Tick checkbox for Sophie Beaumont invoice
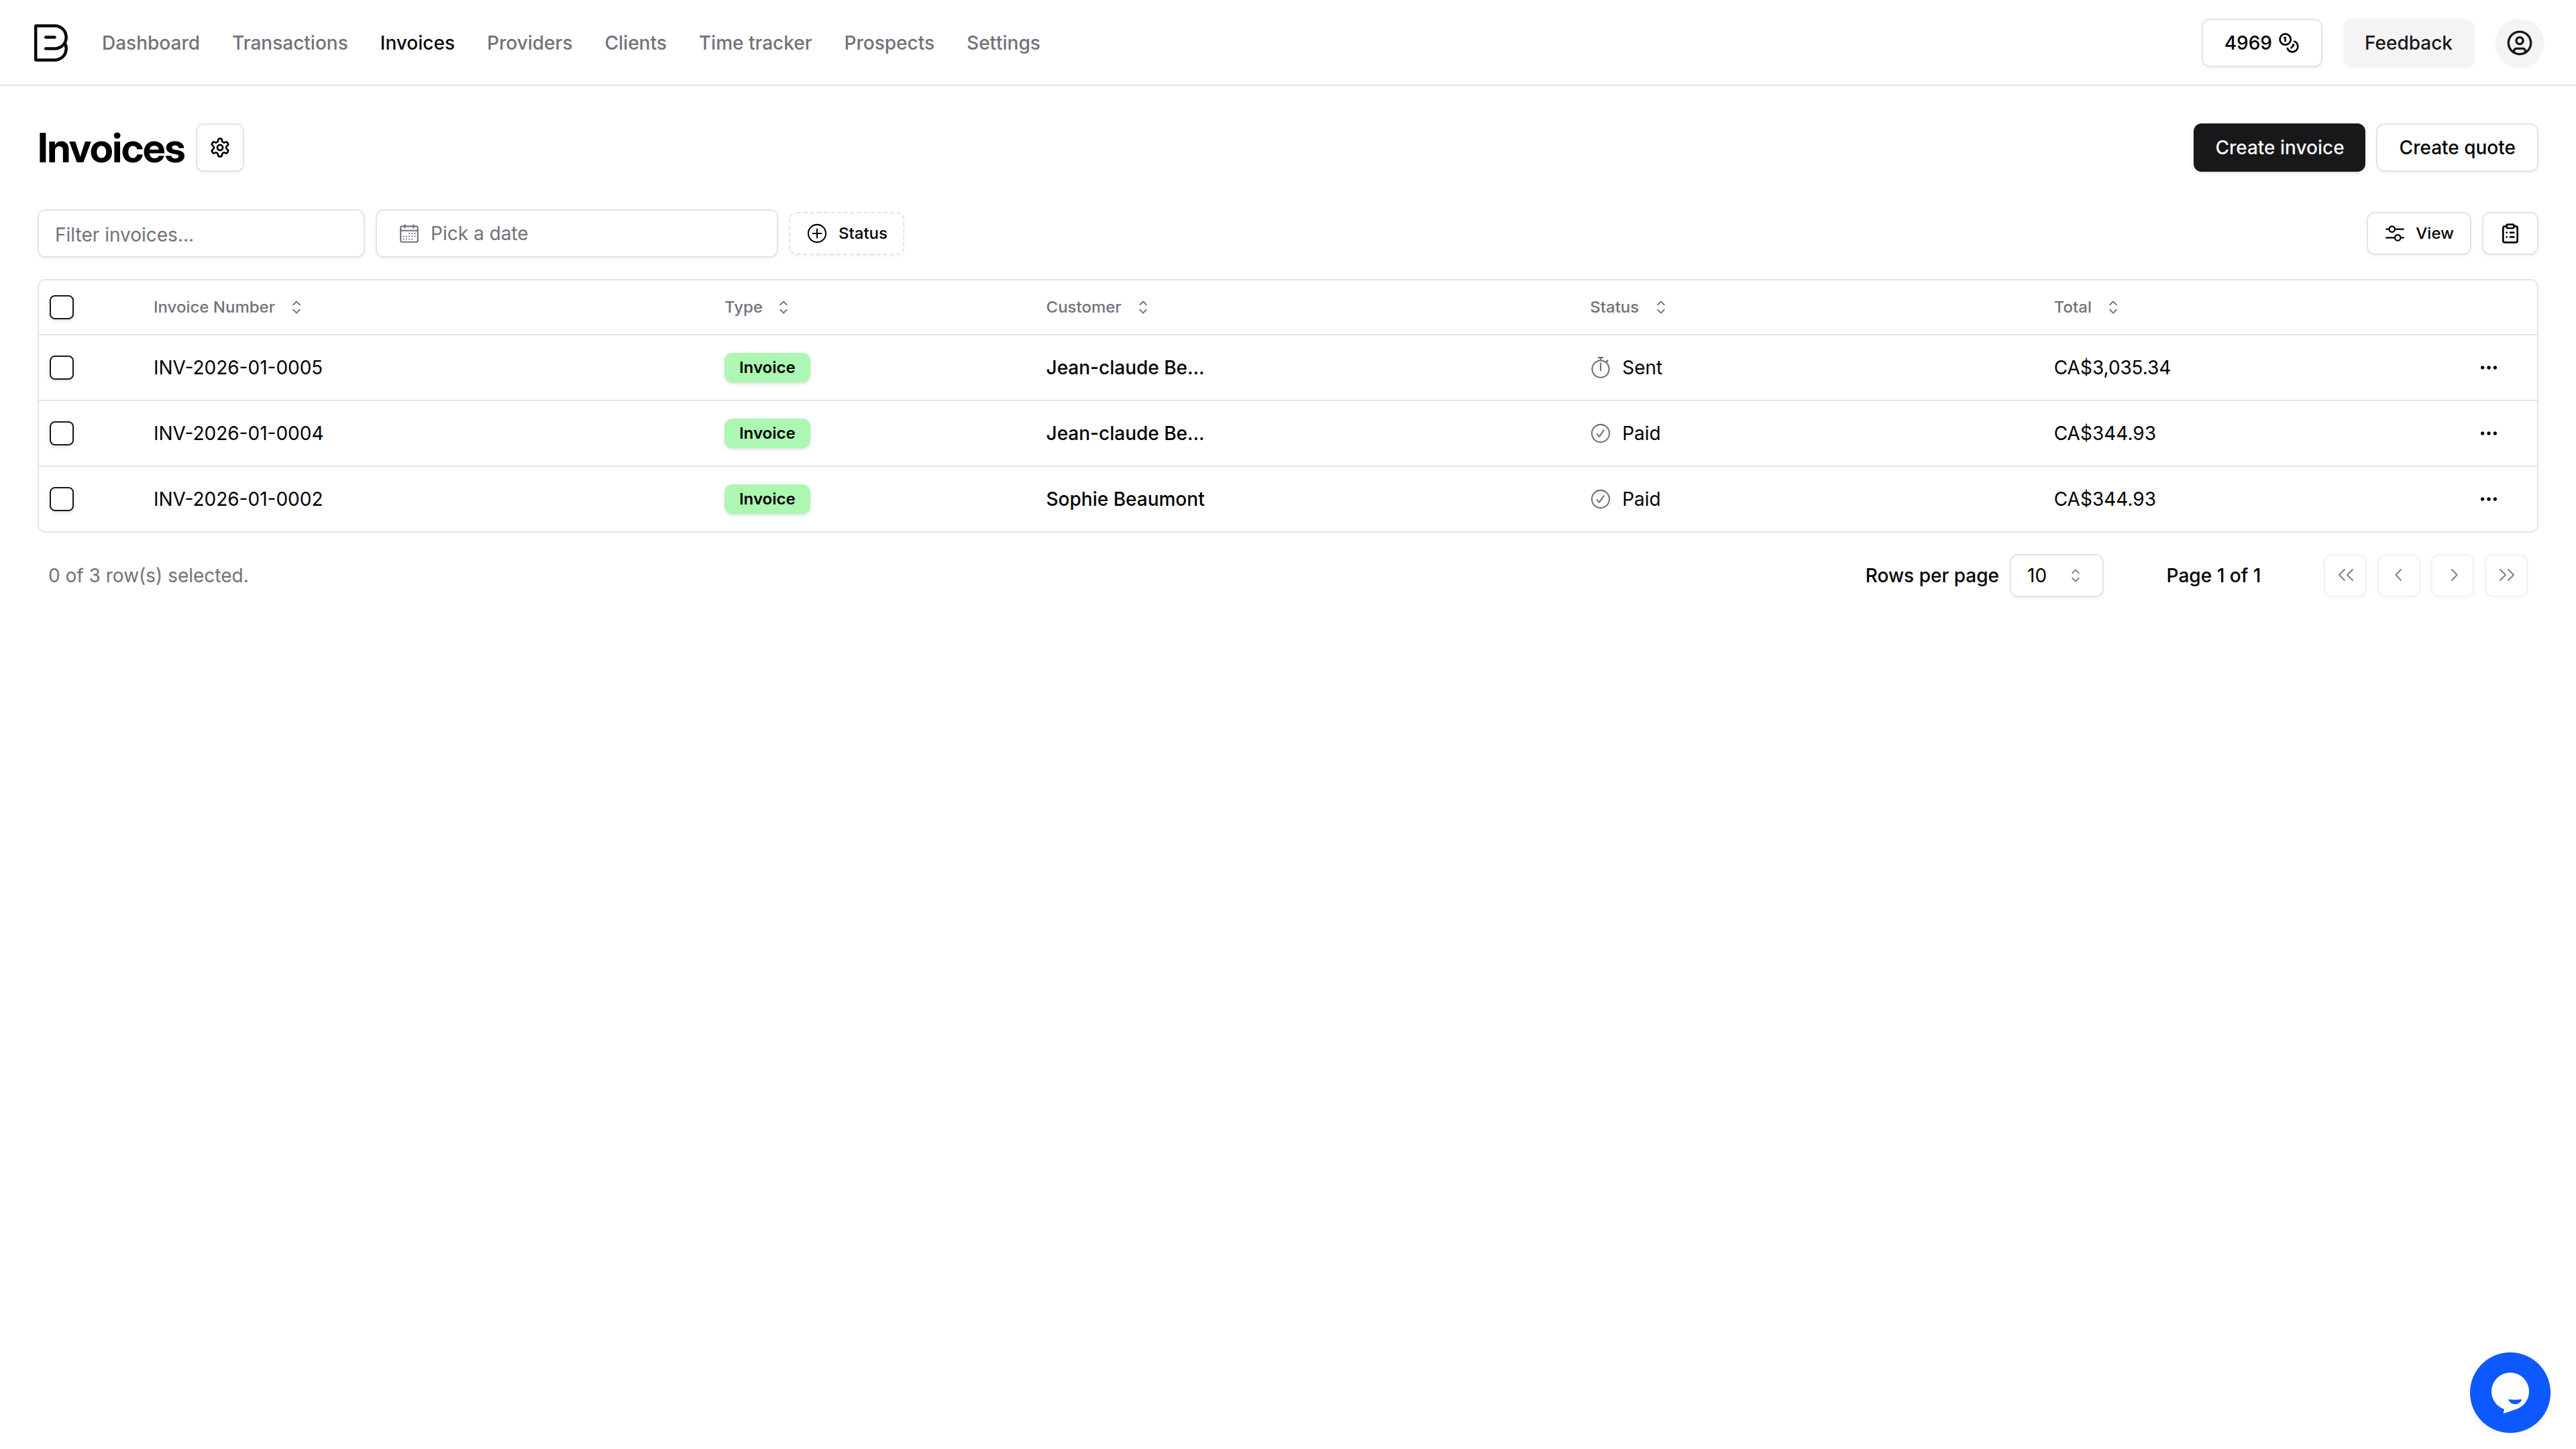This screenshot has height=1449, width=2576. (62, 499)
